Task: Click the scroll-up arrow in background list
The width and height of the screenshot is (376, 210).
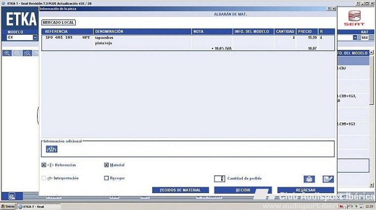Action: click(x=372, y=52)
